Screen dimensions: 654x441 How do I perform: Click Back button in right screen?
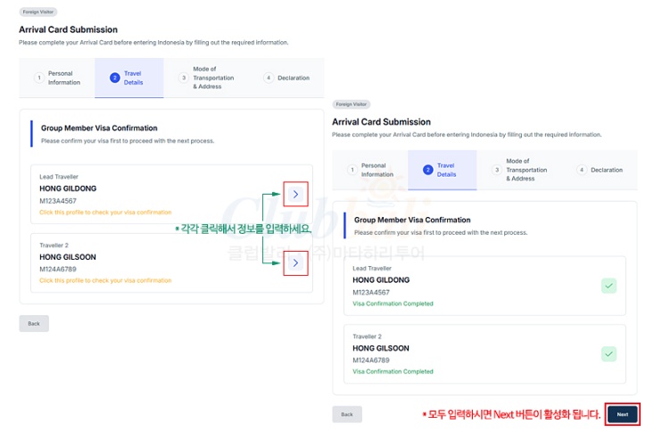(347, 414)
